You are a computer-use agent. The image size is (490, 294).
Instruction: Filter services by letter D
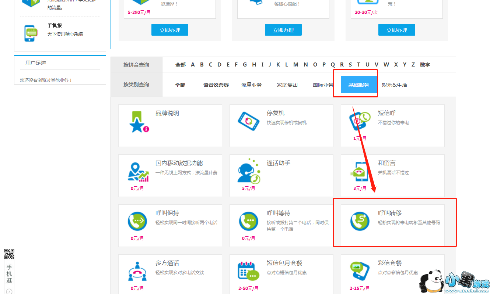(220, 65)
